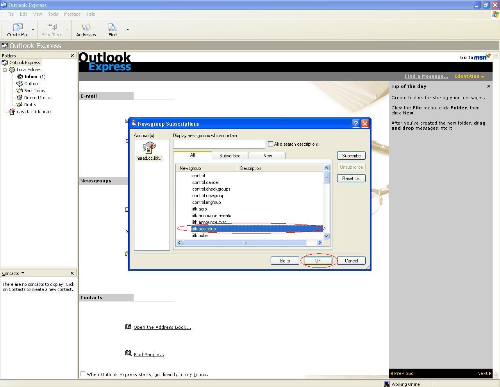
Task: Open the Tools menu
Action: (53, 14)
